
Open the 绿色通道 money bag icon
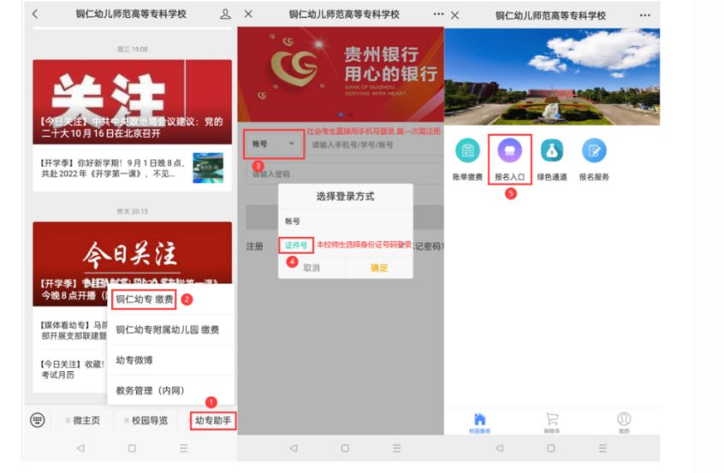coord(551,151)
